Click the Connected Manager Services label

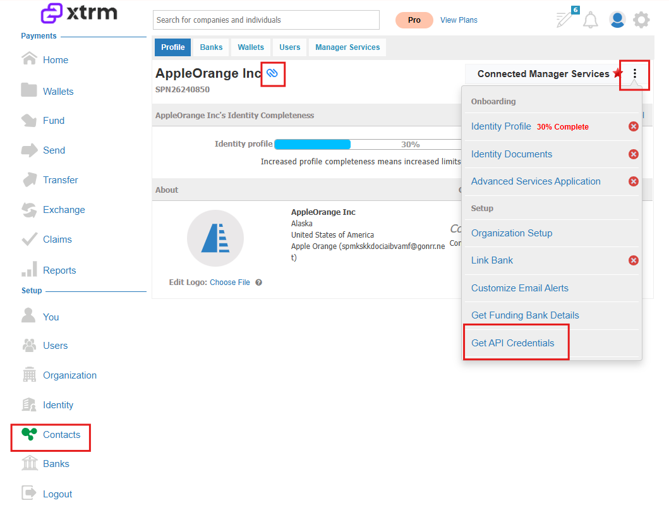(543, 74)
